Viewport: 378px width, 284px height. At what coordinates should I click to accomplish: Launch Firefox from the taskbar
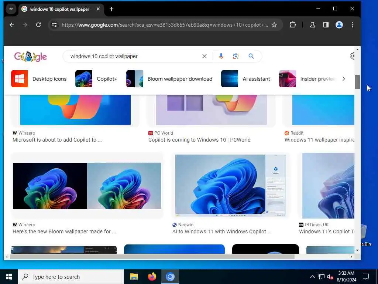point(152,277)
